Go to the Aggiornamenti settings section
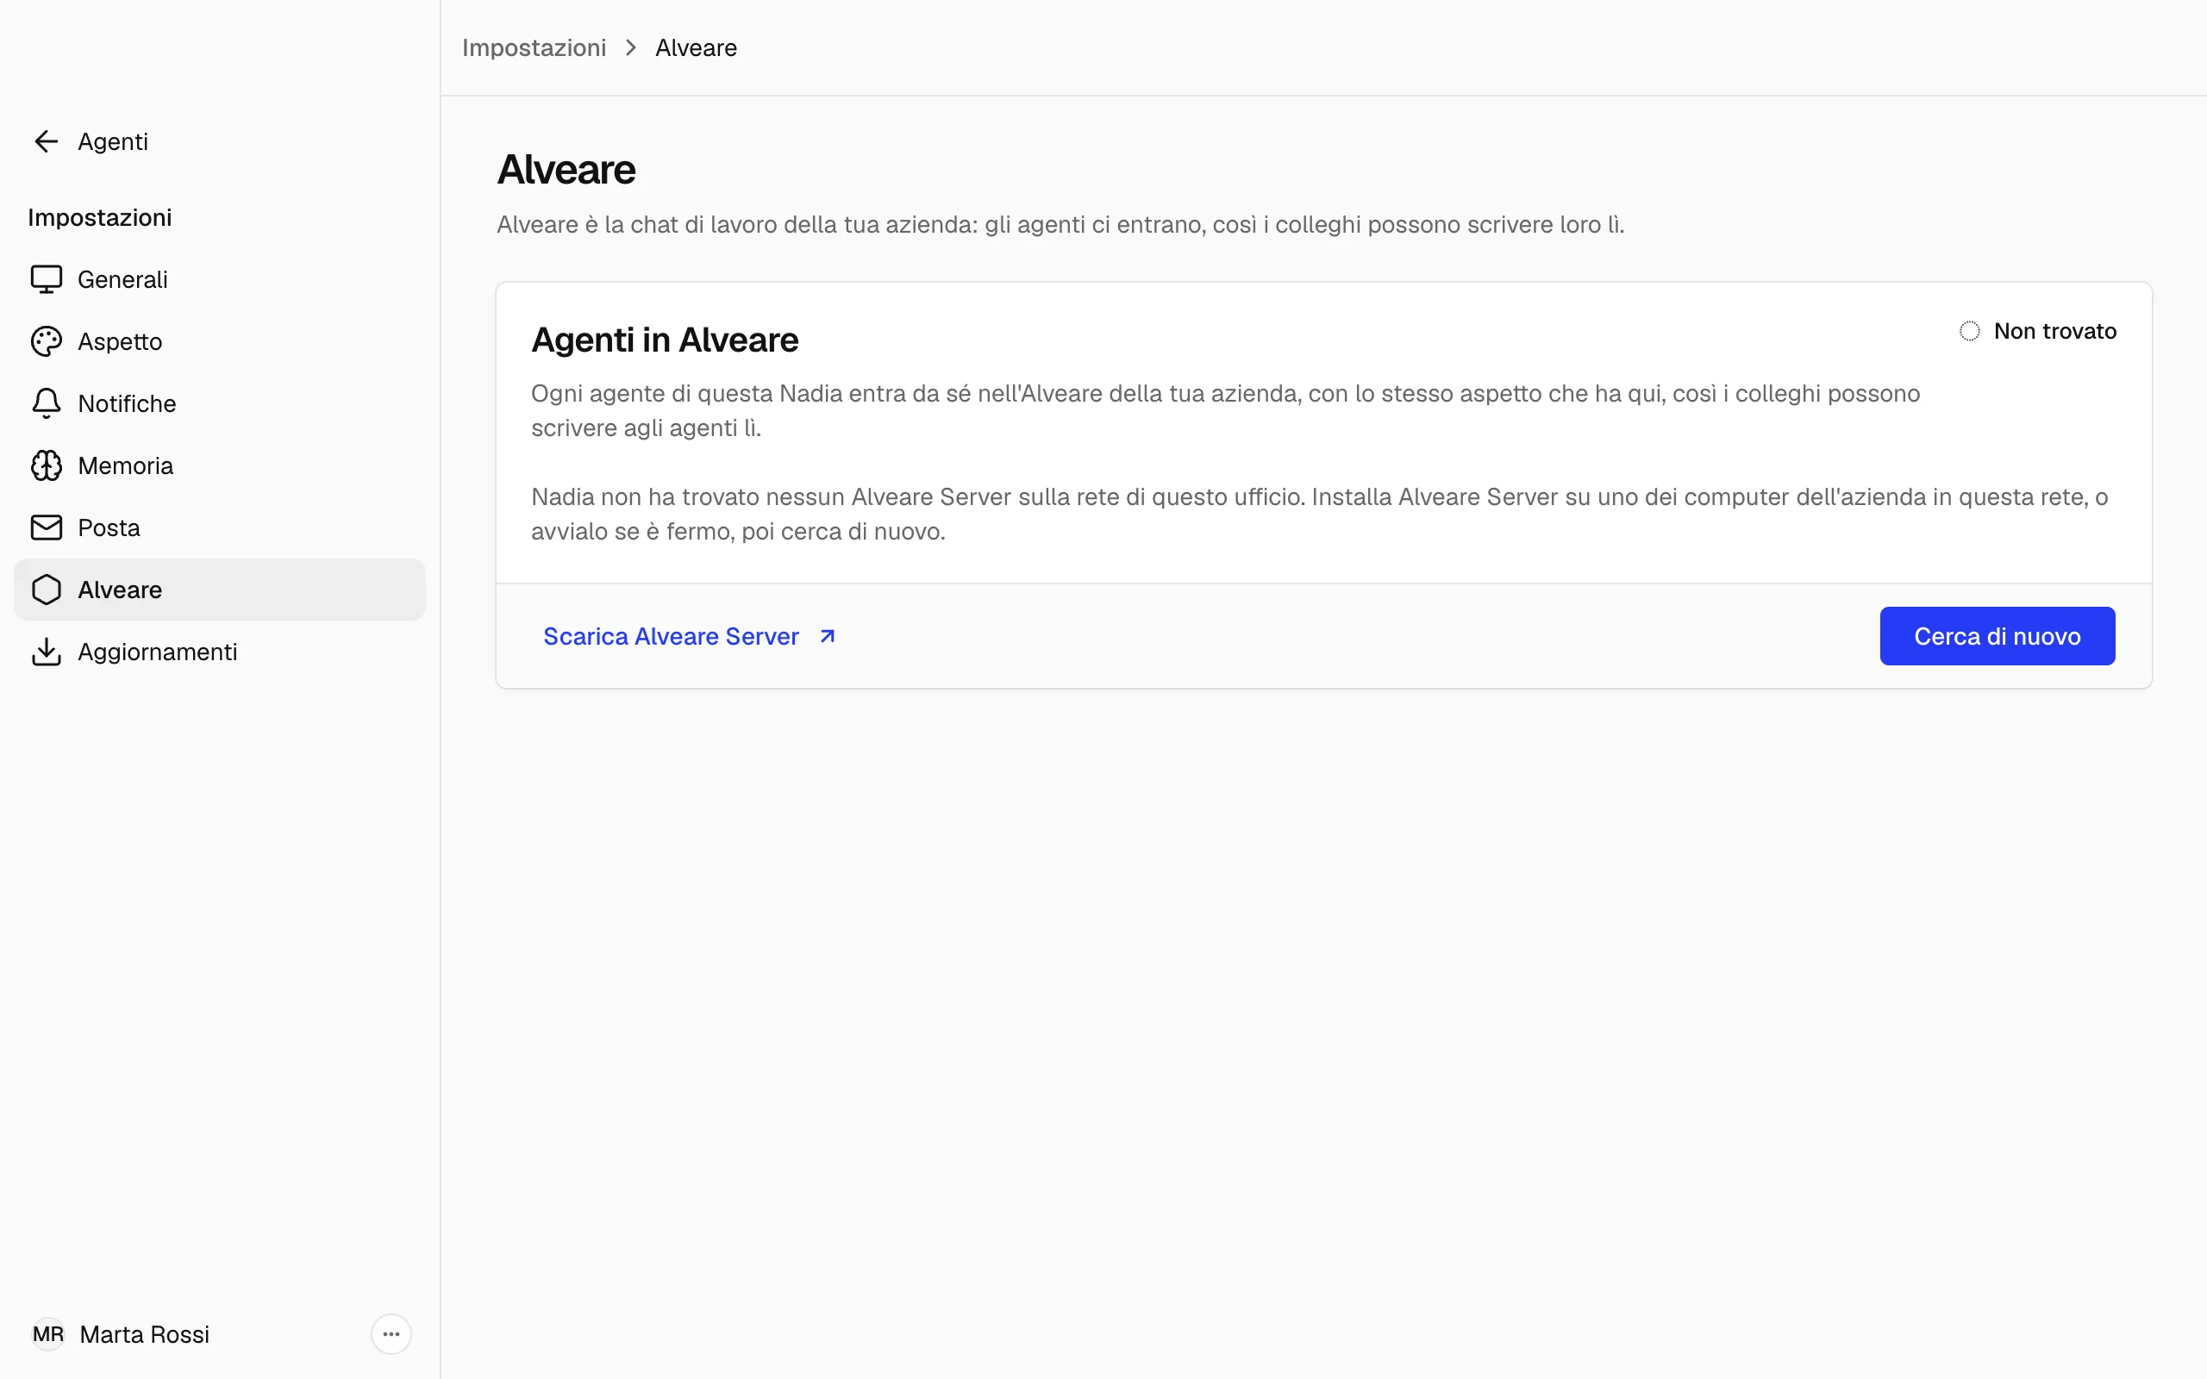 click(x=220, y=652)
